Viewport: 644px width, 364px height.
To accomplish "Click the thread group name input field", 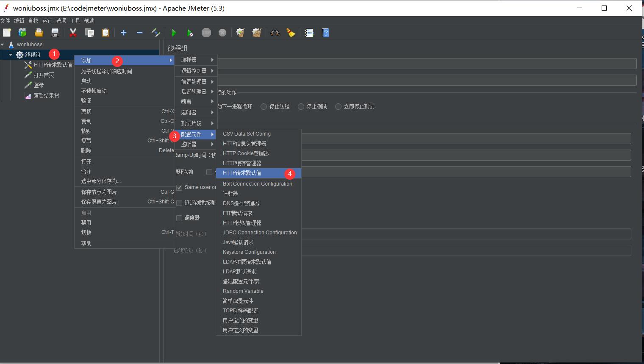I will (x=427, y=64).
